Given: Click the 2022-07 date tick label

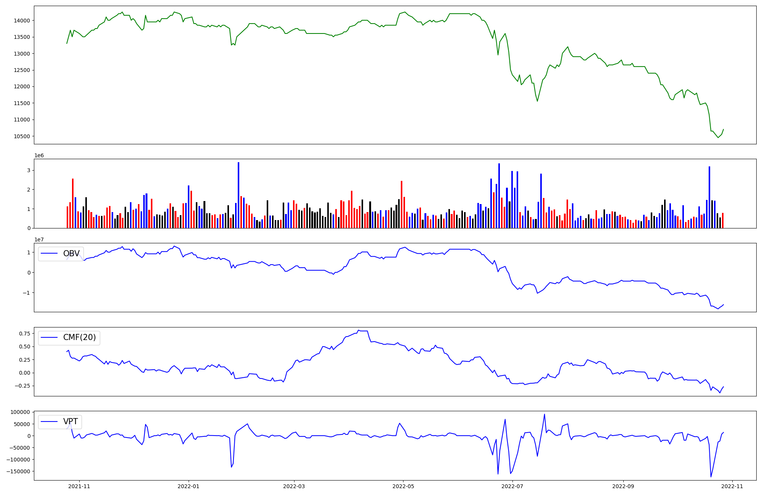Looking at the screenshot, I should point(512,486).
